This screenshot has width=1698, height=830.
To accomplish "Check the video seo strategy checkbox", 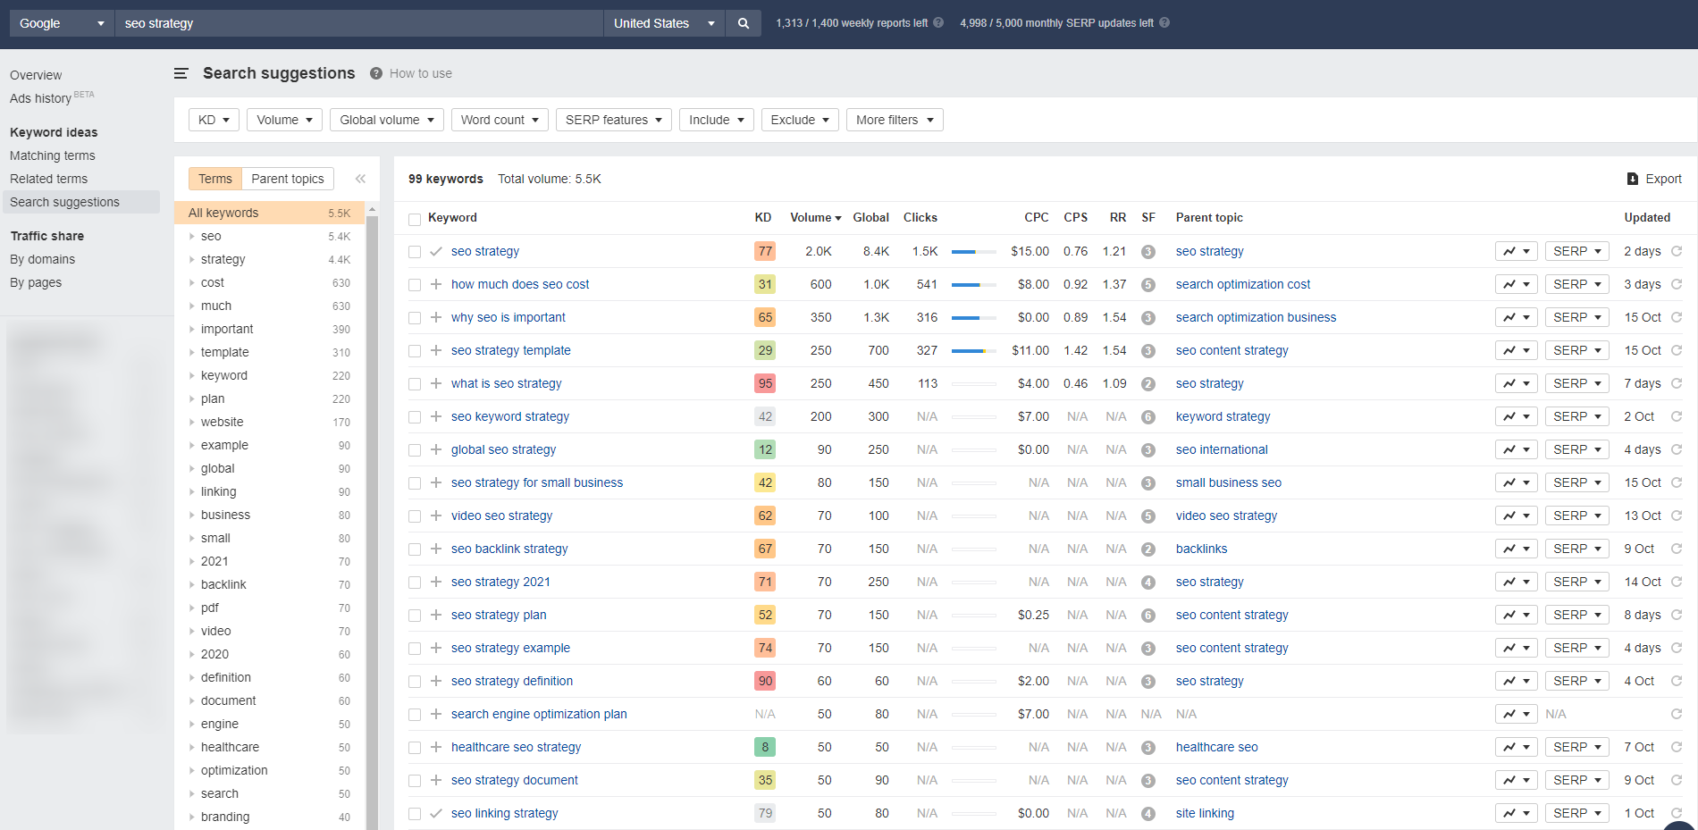I will 415,516.
